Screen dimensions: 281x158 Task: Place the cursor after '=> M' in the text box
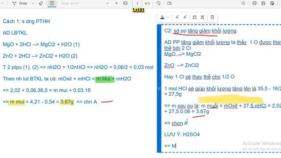pyautogui.click(x=176, y=146)
